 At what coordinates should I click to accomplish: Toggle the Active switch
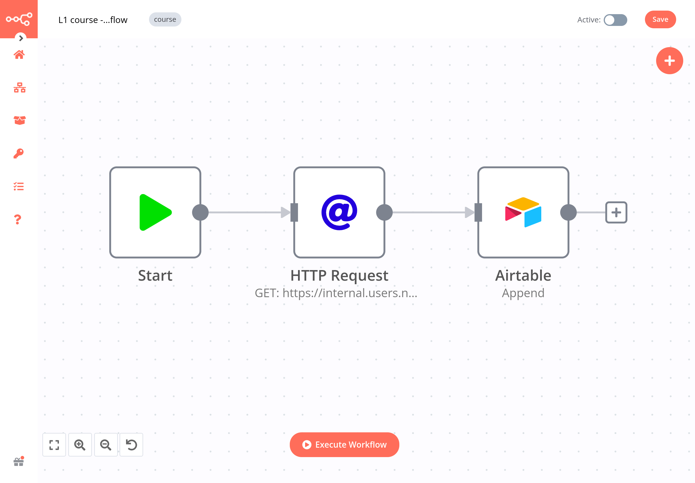coord(615,20)
